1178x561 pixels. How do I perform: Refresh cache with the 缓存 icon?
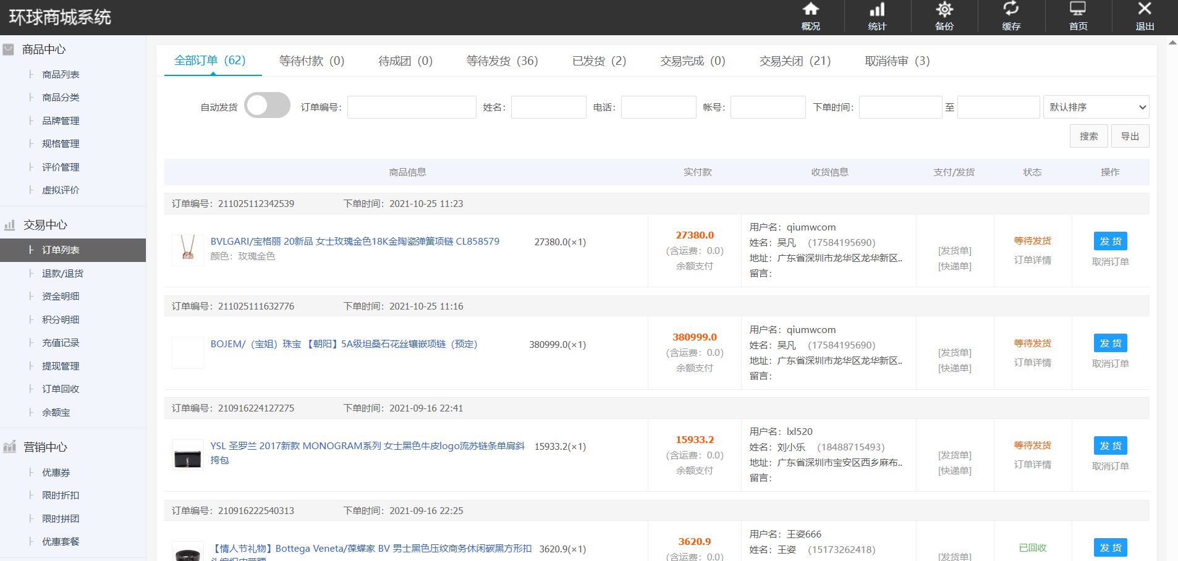coord(1011,9)
